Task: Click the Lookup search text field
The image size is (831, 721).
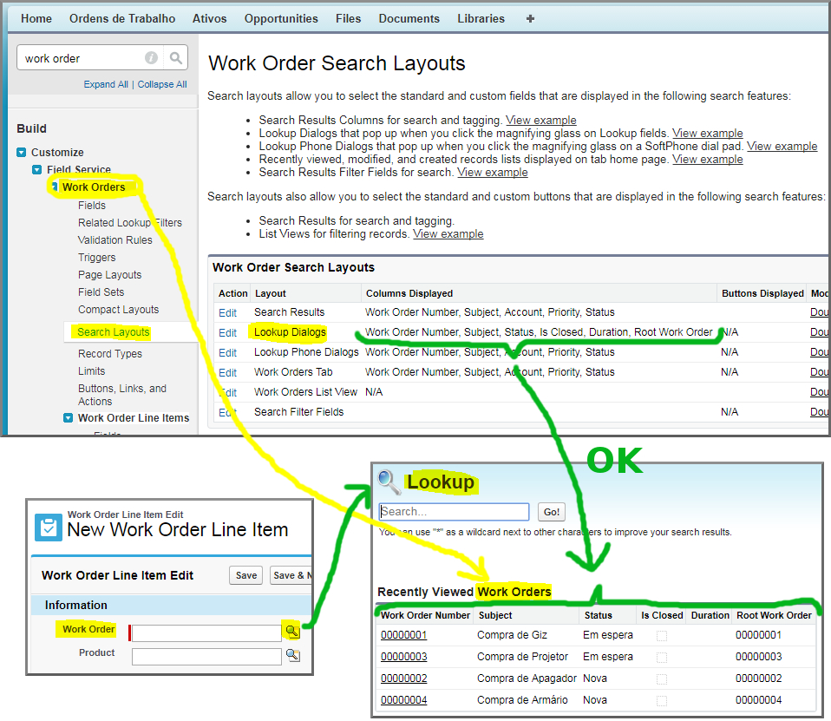Action: [x=454, y=512]
